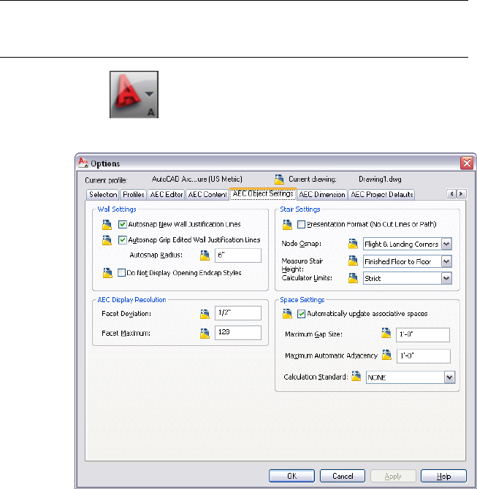Open the AutoCAD application menu button

(x=134, y=94)
